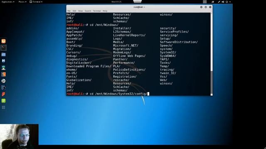Click the 'Cursors/' entry

point(73,53)
